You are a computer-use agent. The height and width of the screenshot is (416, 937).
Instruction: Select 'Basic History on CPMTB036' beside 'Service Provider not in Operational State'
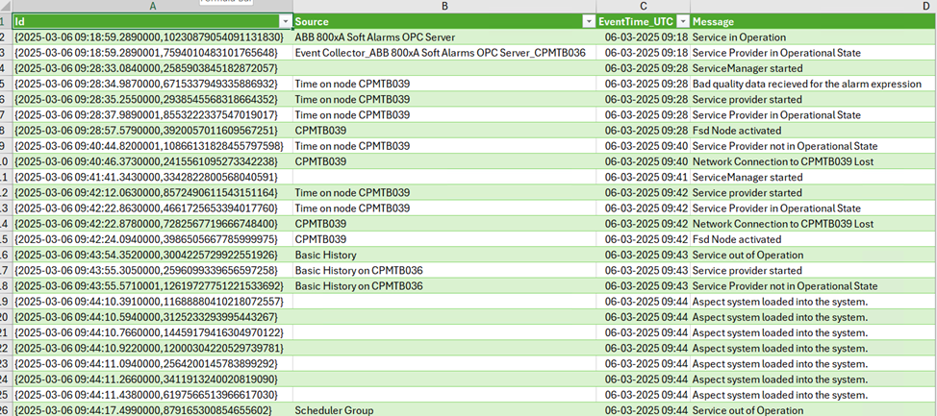[x=444, y=286]
